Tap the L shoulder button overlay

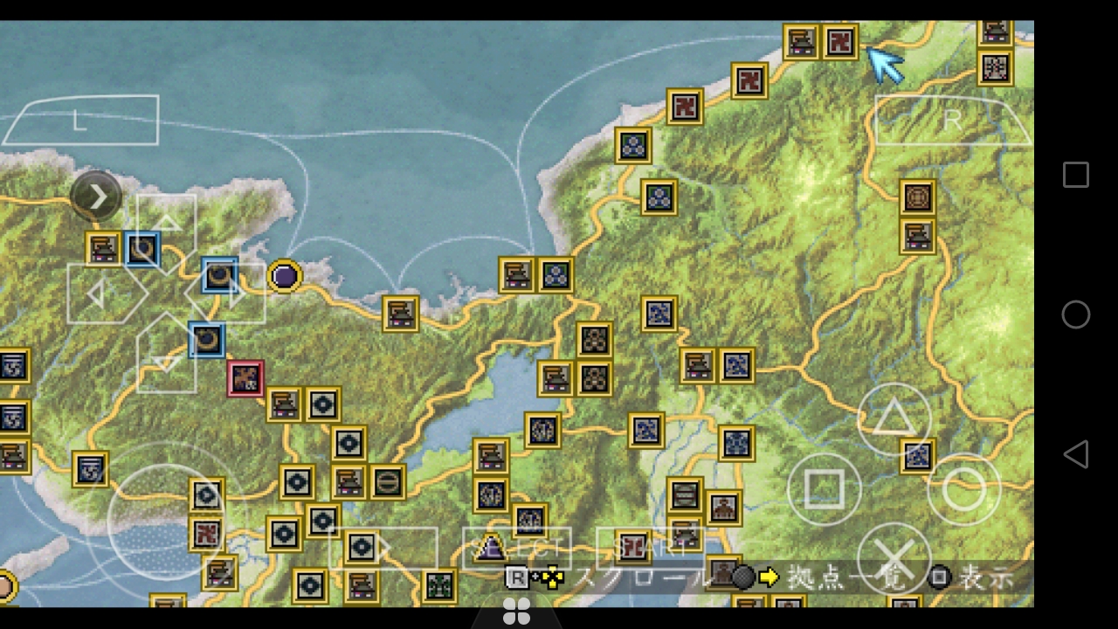[79, 120]
